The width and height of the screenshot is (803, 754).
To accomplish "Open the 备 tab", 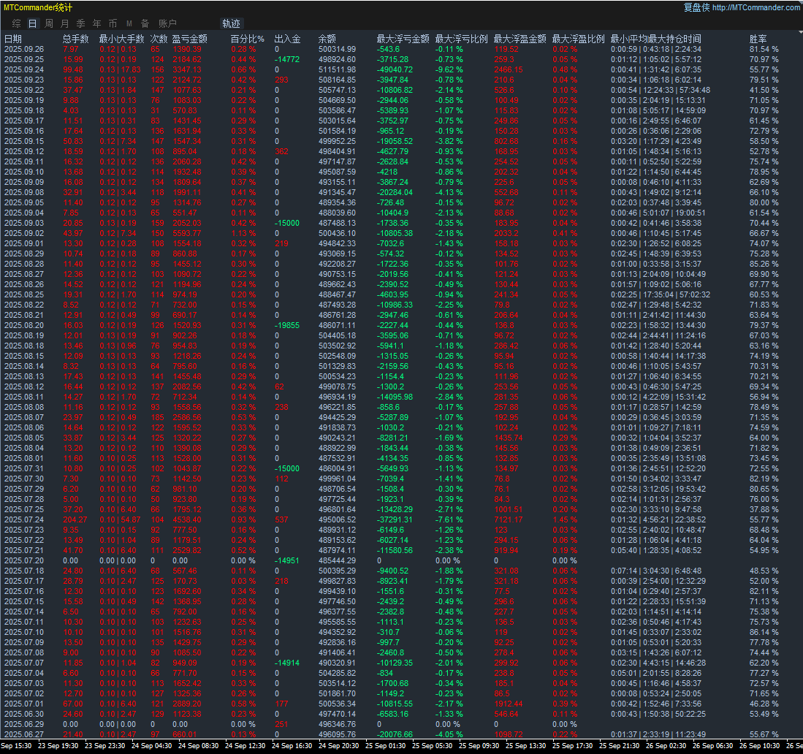I will coord(145,23).
